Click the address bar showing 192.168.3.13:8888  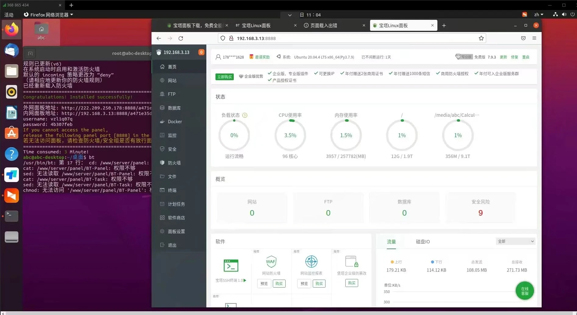tap(351, 38)
